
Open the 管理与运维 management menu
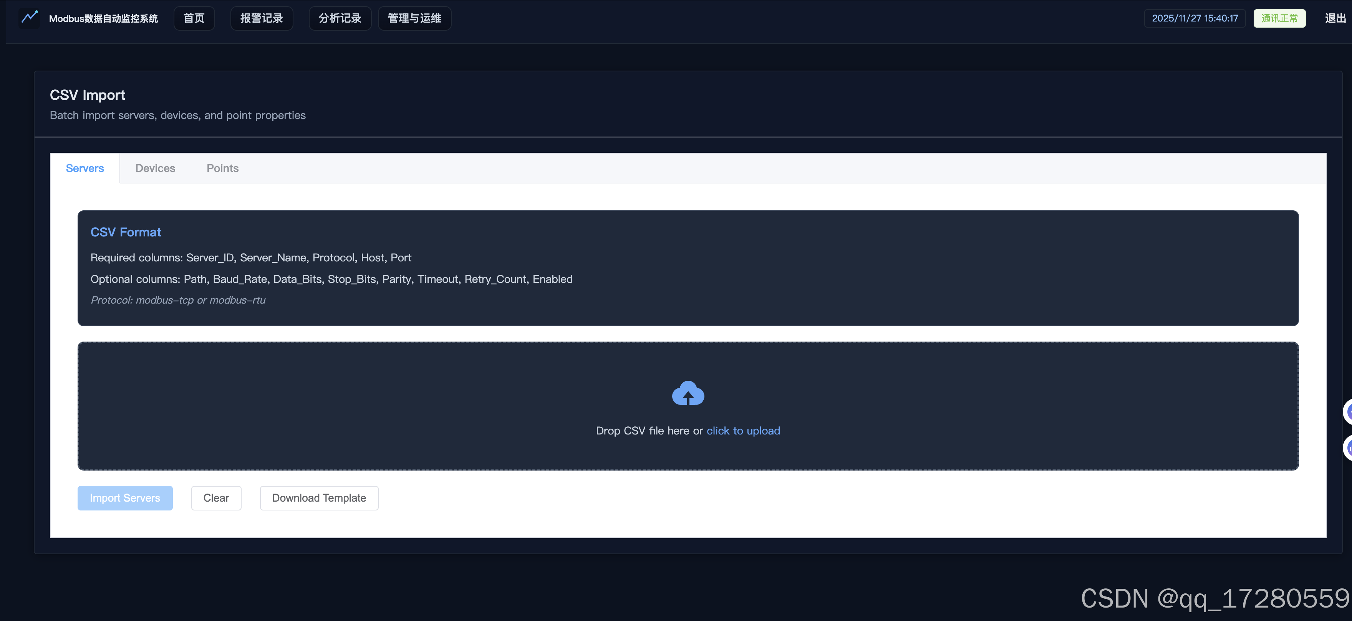414,18
